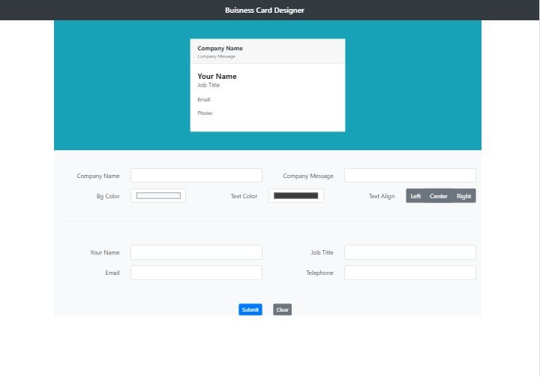The width and height of the screenshot is (540, 377).
Task: Click the 'Text Color' form label
Action: 244,196
